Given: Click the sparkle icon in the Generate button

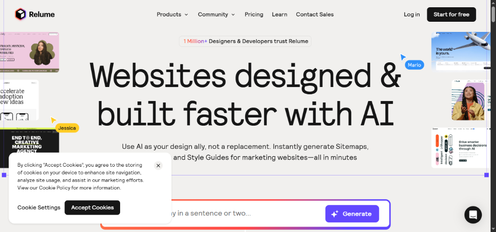Looking at the screenshot, I should pyautogui.click(x=335, y=214).
